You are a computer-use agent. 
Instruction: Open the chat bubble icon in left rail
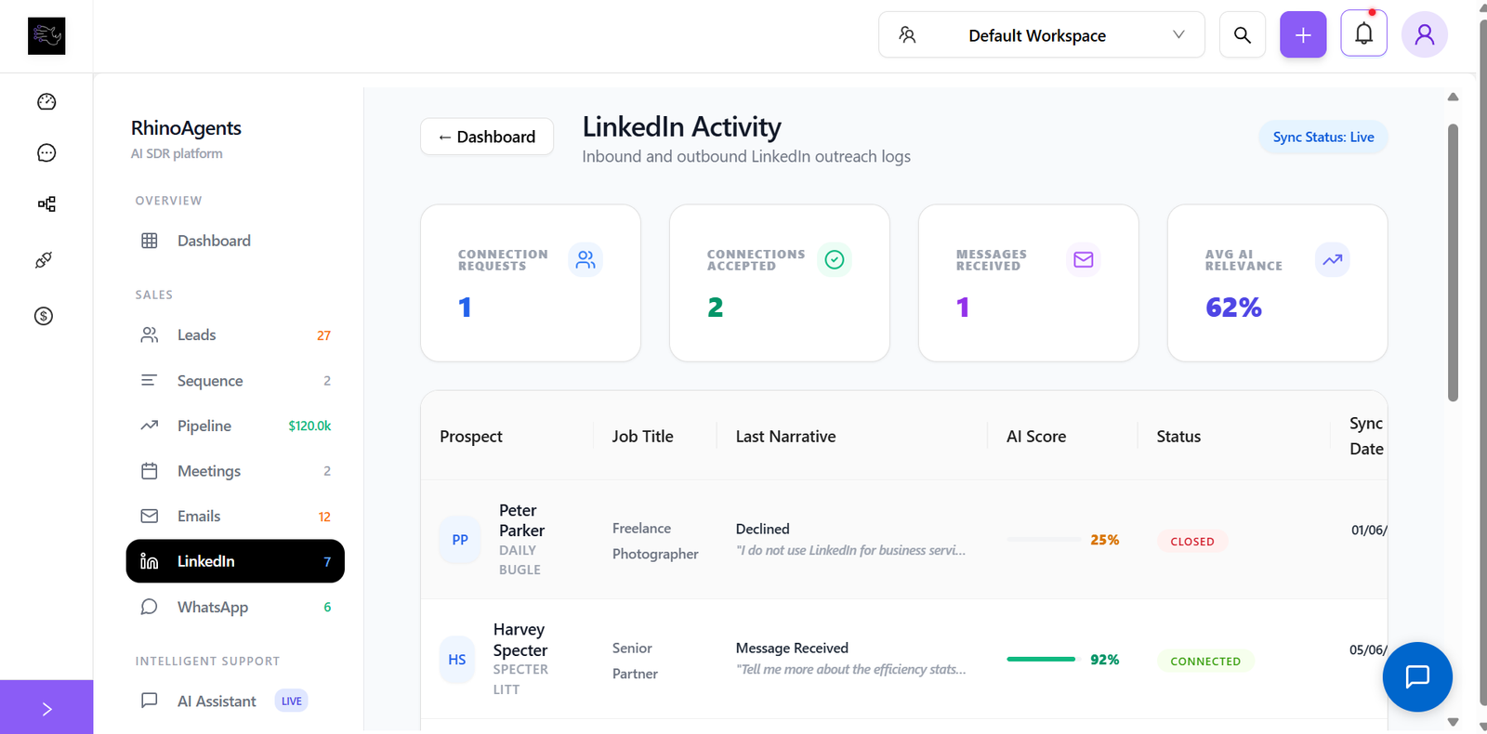click(x=46, y=153)
